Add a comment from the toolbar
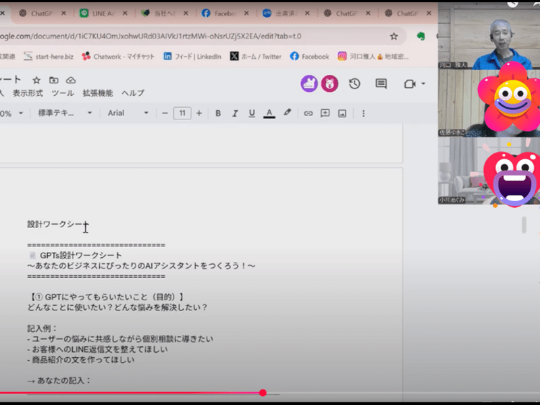Screen dimensions: 540x405 [325, 113]
